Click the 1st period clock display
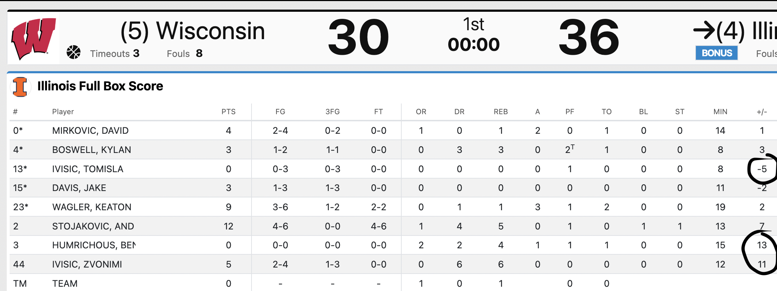The height and width of the screenshot is (291, 777). [474, 35]
